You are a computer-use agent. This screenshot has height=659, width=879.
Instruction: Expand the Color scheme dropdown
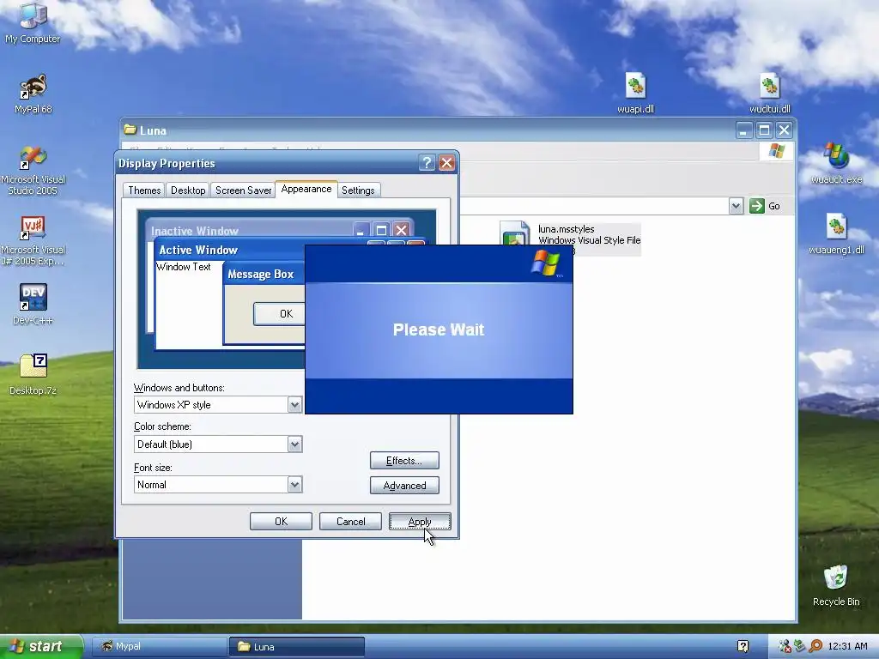click(294, 444)
